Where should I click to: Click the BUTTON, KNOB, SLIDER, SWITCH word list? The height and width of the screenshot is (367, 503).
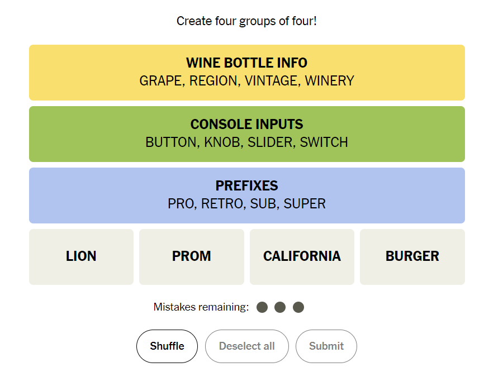pyautogui.click(x=246, y=142)
